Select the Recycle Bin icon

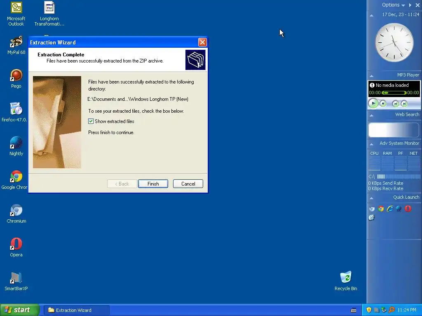(346, 281)
